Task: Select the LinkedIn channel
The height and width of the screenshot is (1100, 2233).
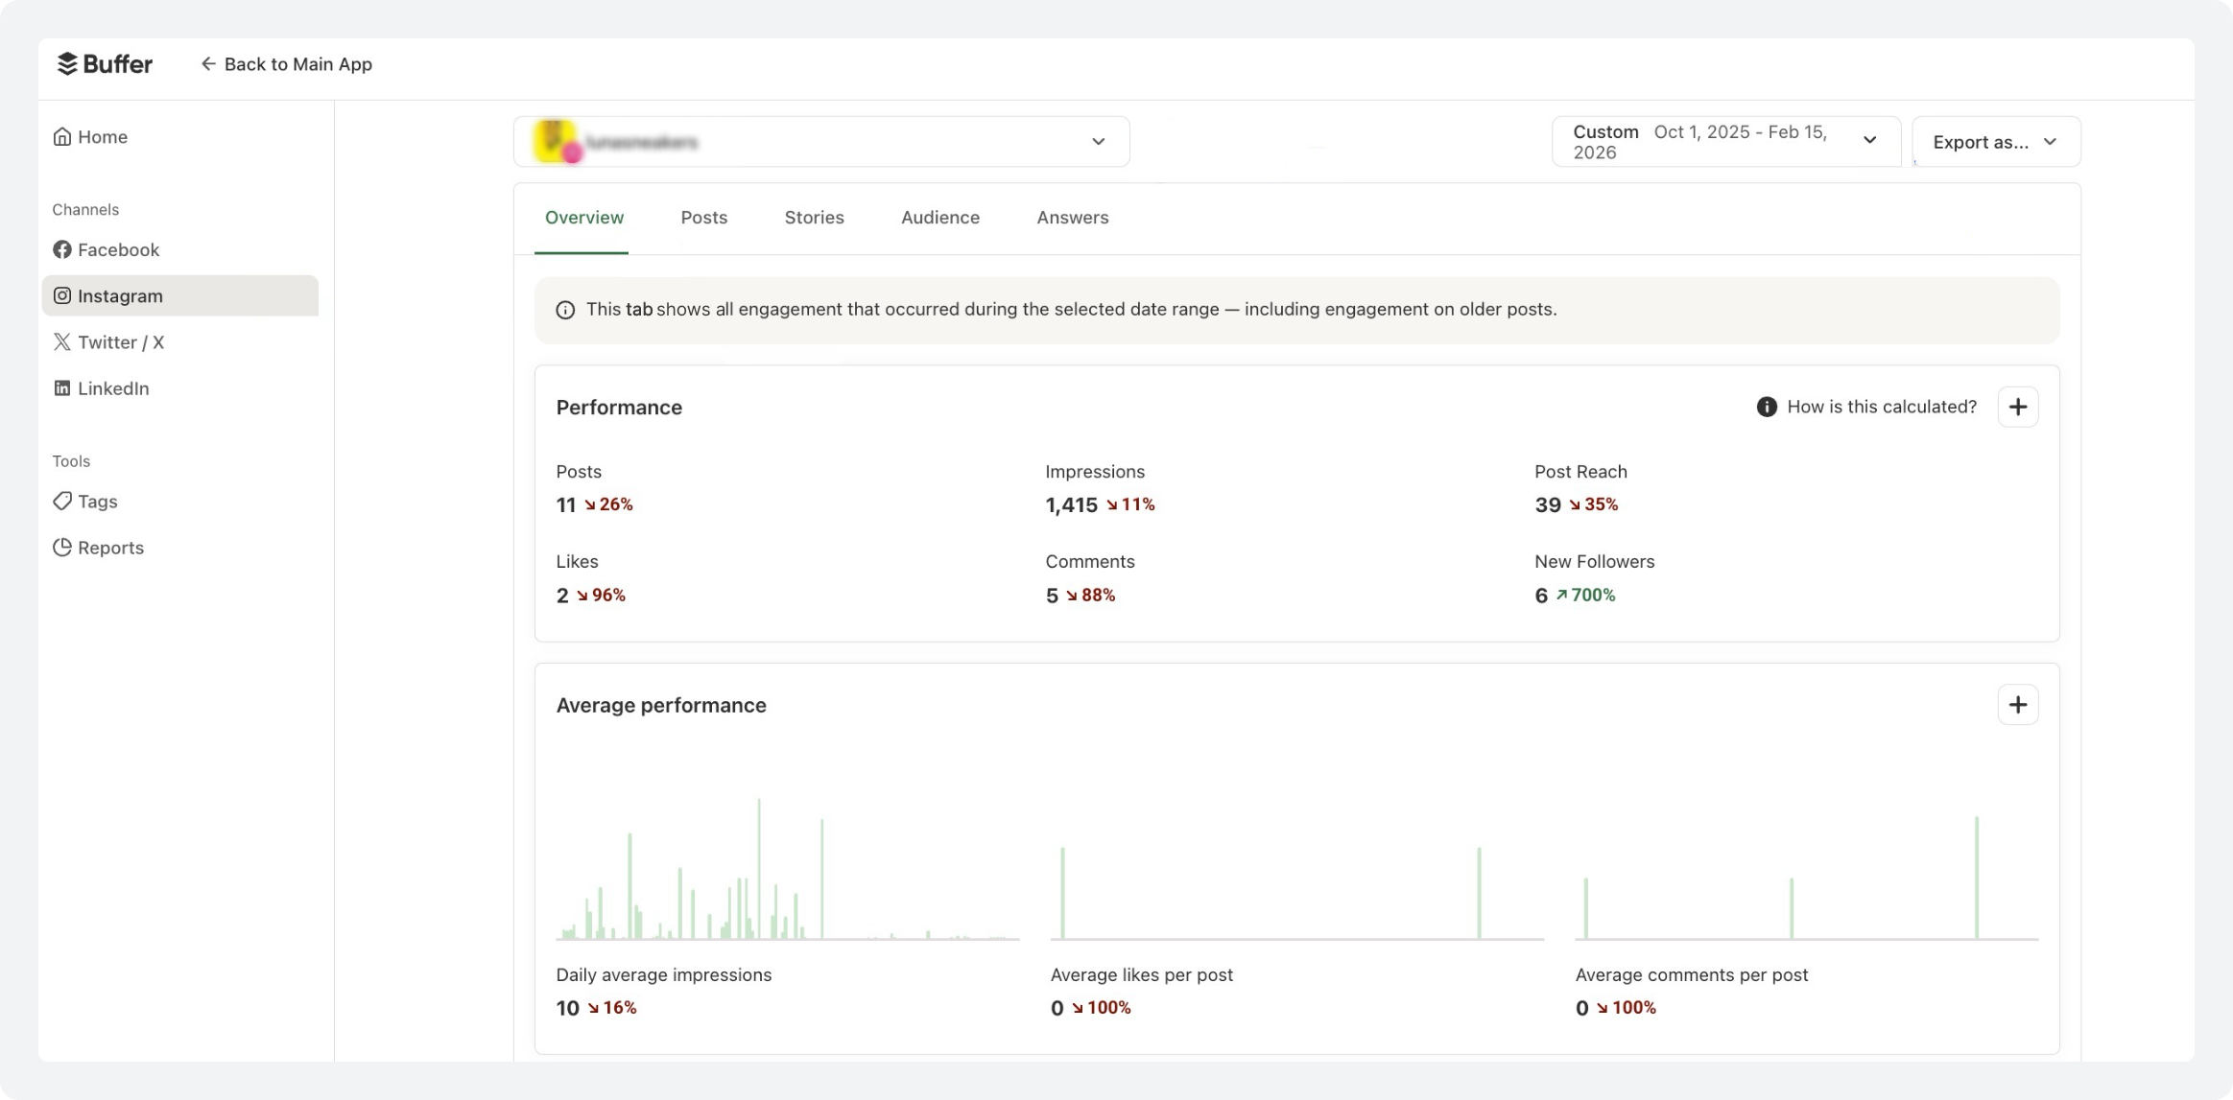Action: click(179, 388)
